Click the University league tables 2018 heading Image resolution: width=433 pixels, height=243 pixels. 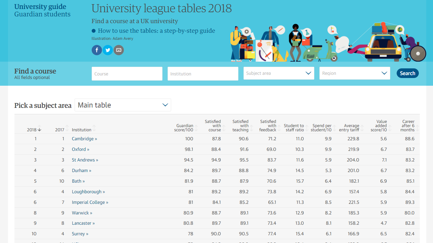161,8
